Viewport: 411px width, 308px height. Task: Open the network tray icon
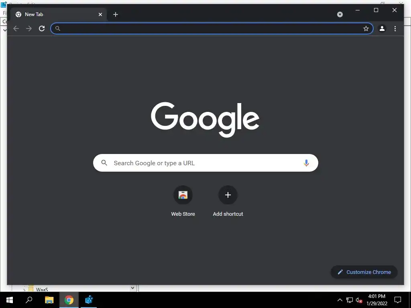tap(350, 300)
